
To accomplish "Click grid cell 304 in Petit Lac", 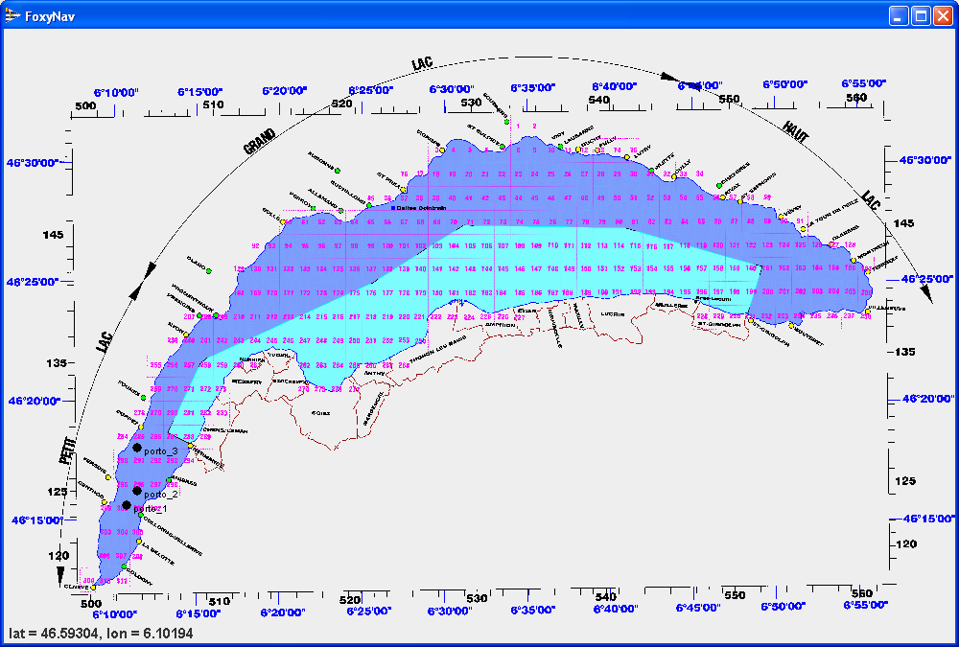I will tap(122, 531).
